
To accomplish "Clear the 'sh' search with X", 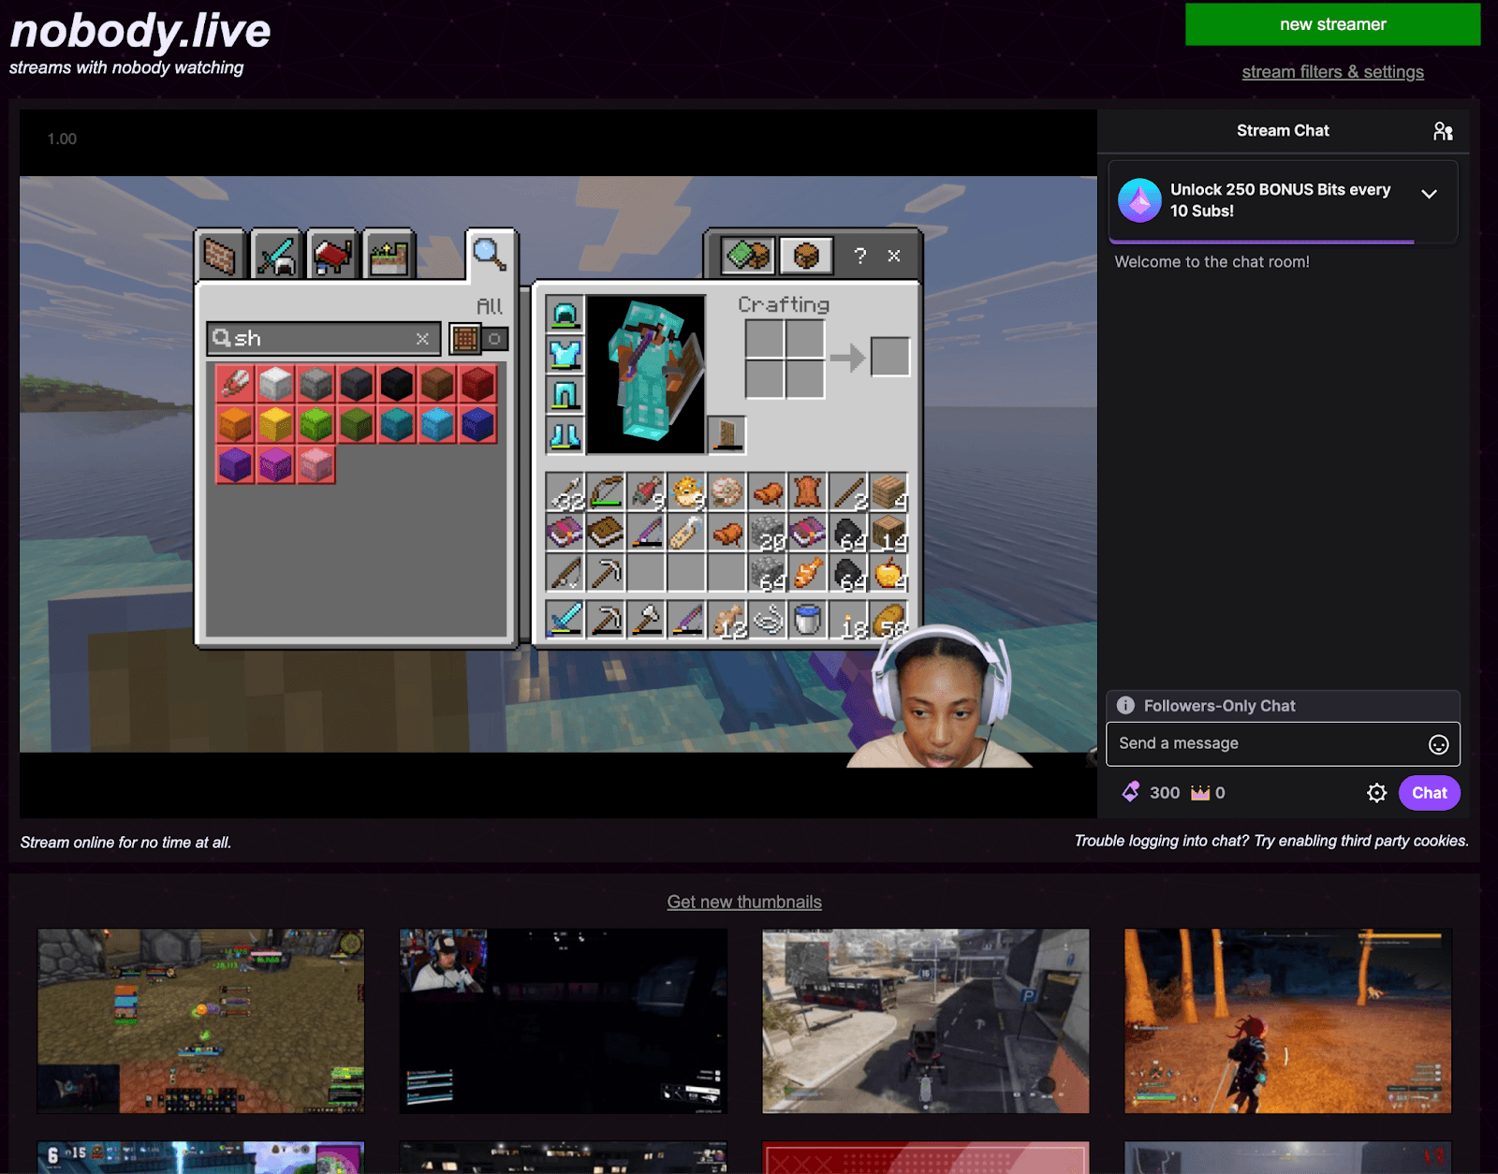I will [x=422, y=339].
